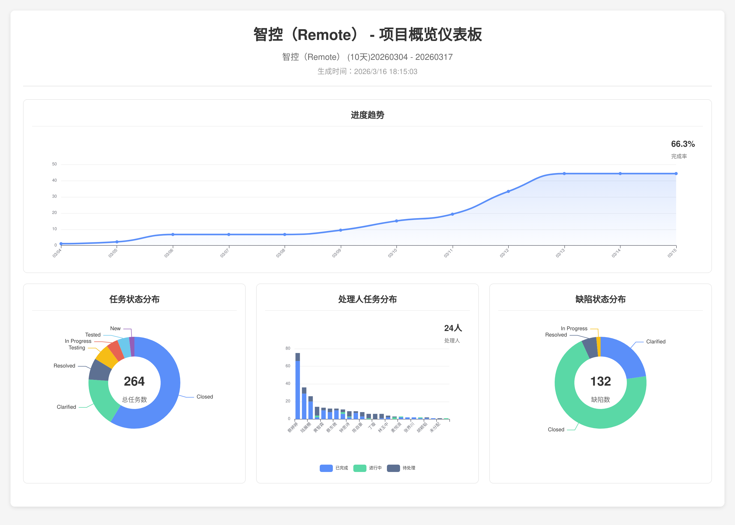Click the 03/09 data point on trend line
This screenshot has height=525, width=735.
point(340,230)
